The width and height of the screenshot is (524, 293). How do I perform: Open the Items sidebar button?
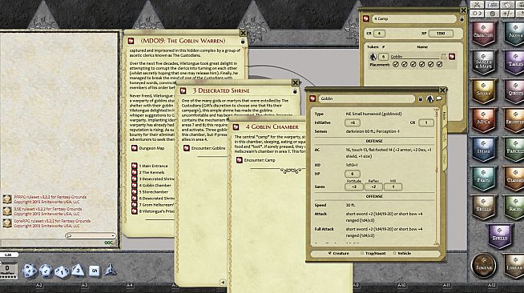[483, 150]
